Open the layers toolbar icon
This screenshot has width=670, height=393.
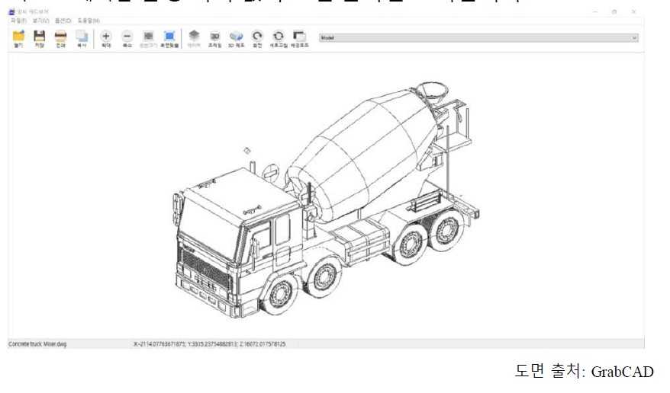click(194, 38)
